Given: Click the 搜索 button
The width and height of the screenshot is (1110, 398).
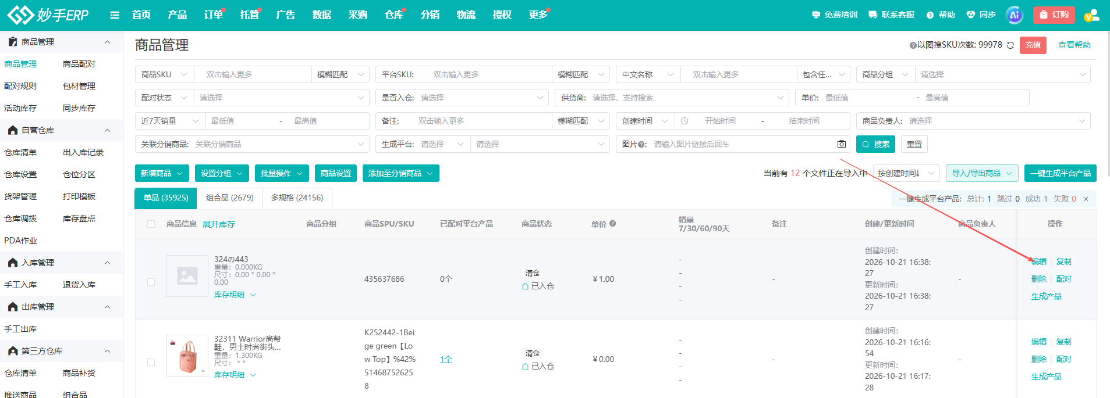Looking at the screenshot, I should pos(876,144).
